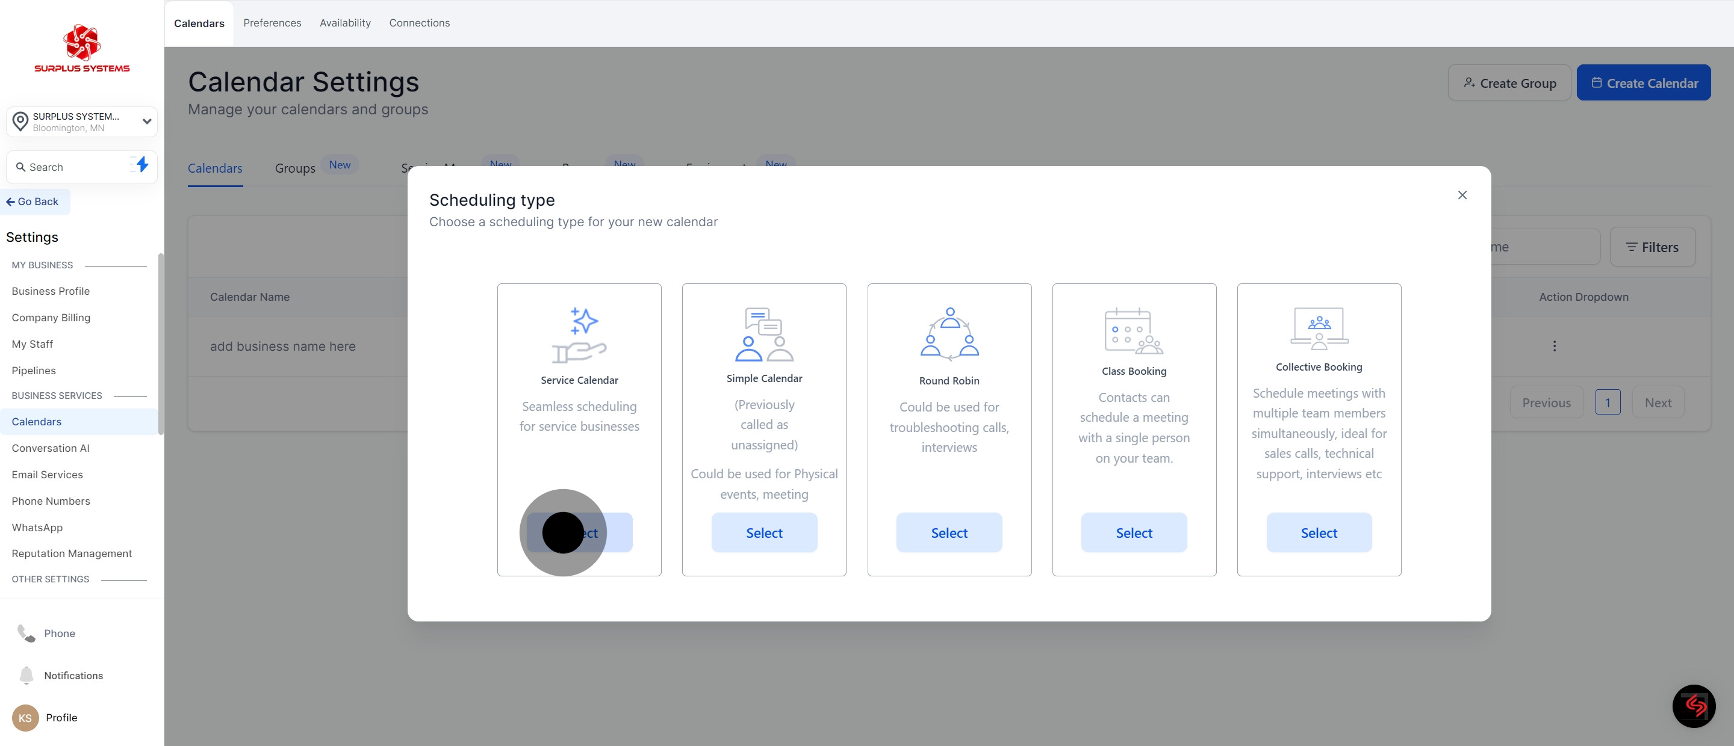Select the Collective Booking scheduling type
This screenshot has width=1734, height=746.
[x=1318, y=533]
